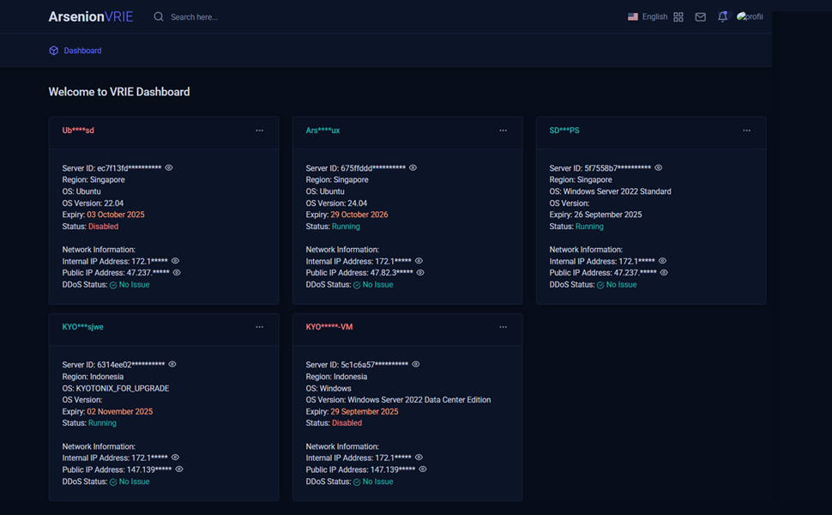This screenshot has height=515, width=832.
Task: Click the search magnifier icon
Action: [159, 17]
